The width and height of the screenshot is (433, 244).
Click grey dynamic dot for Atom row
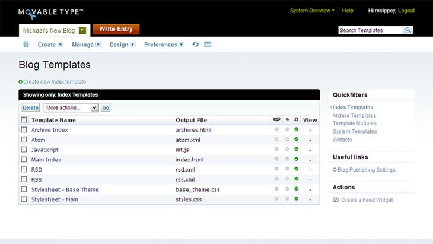[x=287, y=140]
